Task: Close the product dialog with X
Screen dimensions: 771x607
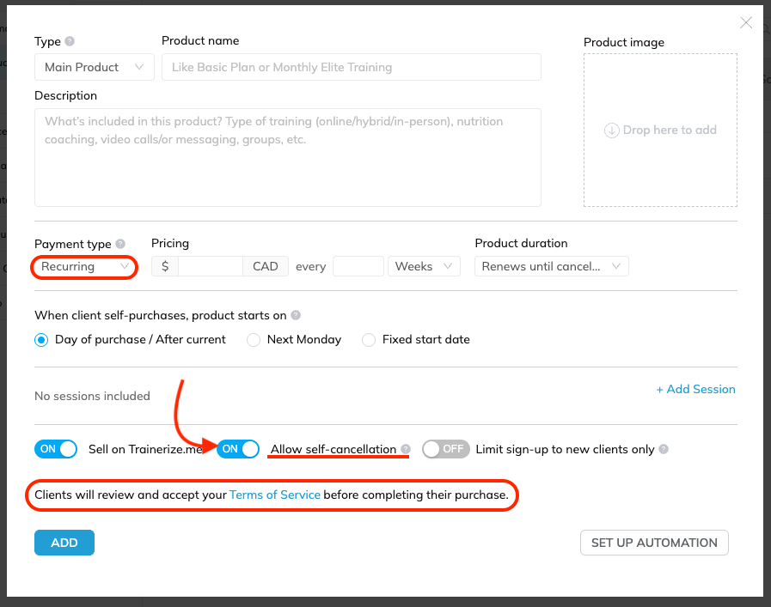Action: click(x=746, y=22)
